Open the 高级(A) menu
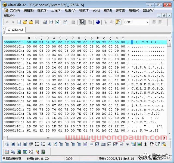Viewport: 174px width, 163px height. click(134, 10)
